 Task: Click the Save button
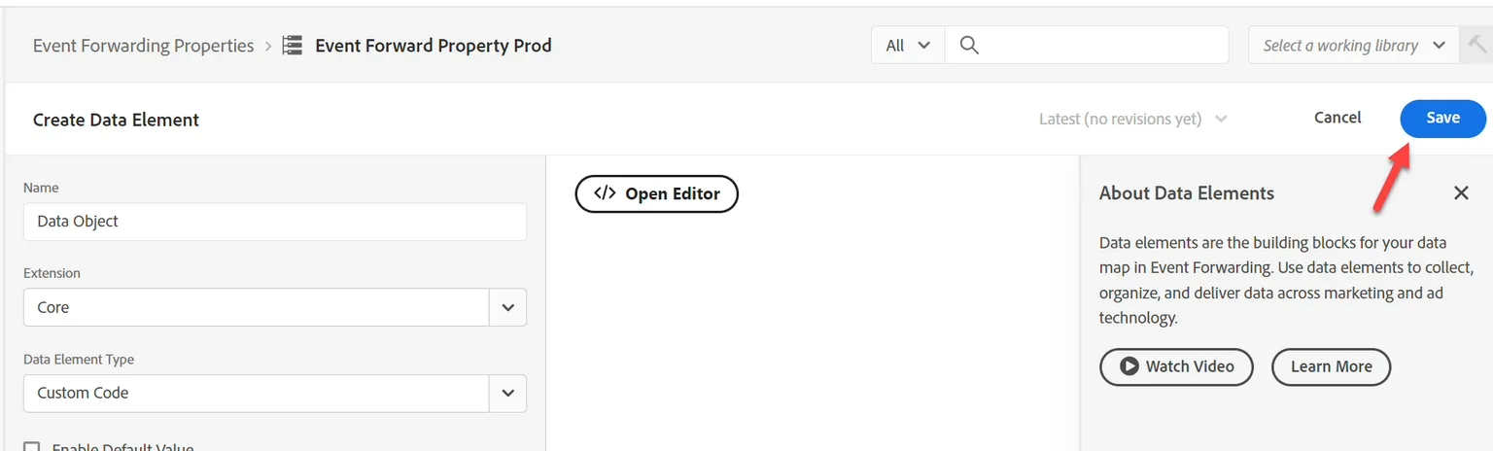(1442, 118)
